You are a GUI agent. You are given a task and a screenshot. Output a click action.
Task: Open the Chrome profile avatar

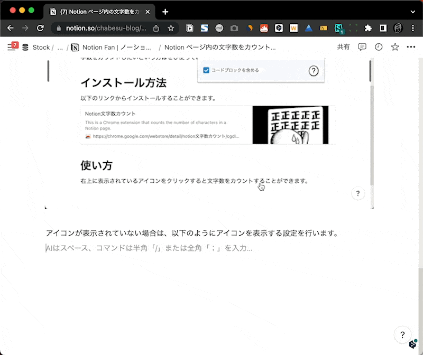click(398, 28)
